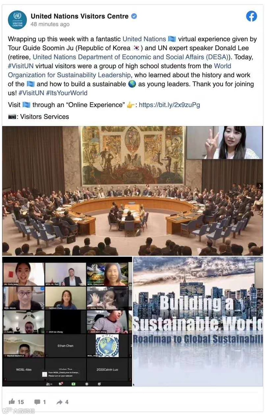
Task: Click the share arrow icon
Action: (x=60, y=402)
